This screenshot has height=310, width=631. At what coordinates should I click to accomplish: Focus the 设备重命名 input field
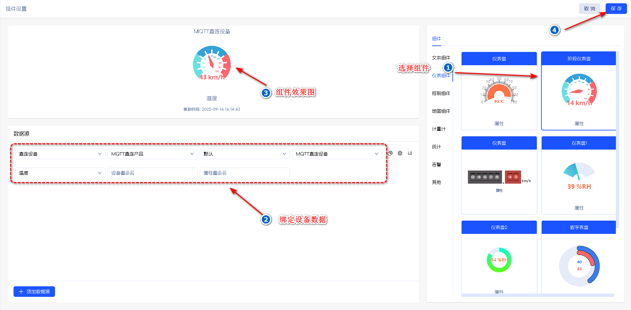[152, 173]
